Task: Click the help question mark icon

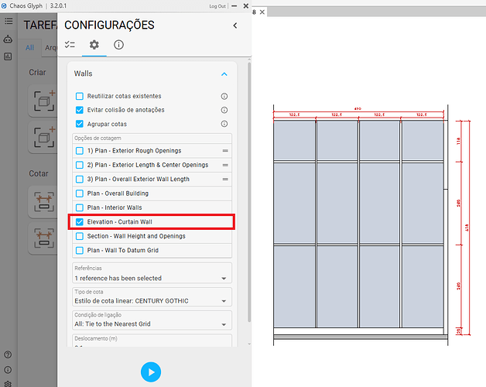Action: (x=8, y=355)
